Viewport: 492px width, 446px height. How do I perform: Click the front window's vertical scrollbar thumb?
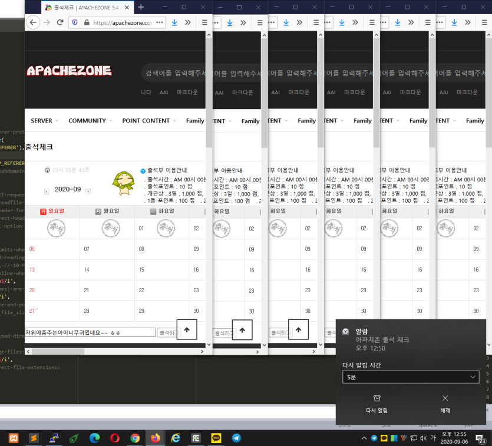point(209,93)
